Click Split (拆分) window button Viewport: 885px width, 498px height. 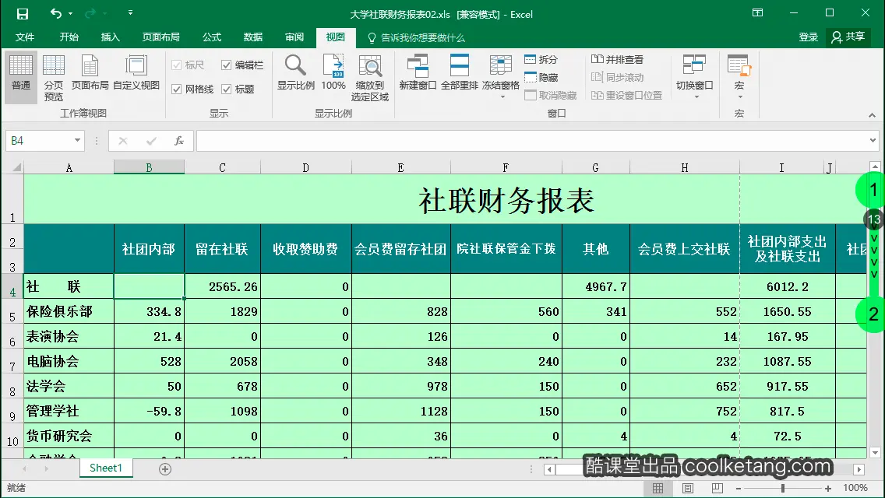point(541,59)
